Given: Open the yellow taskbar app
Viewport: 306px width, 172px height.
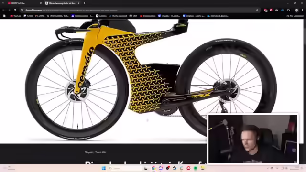Looking at the screenshot, I should pos(203,168).
